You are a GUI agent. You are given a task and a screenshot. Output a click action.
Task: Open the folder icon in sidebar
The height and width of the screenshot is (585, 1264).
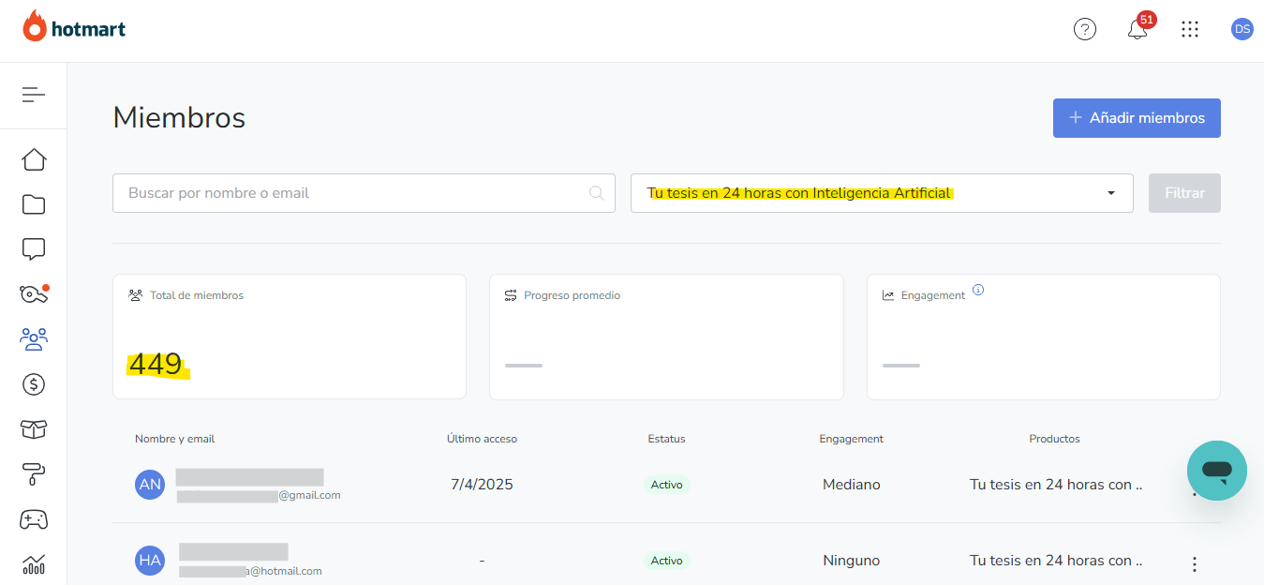coord(34,204)
